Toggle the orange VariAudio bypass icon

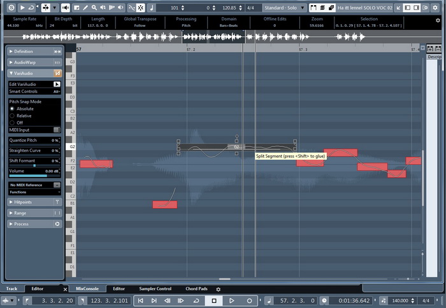coord(57,73)
